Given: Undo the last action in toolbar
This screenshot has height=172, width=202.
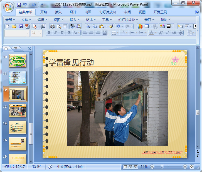Looking at the screenshot, I should click(x=118, y=26).
